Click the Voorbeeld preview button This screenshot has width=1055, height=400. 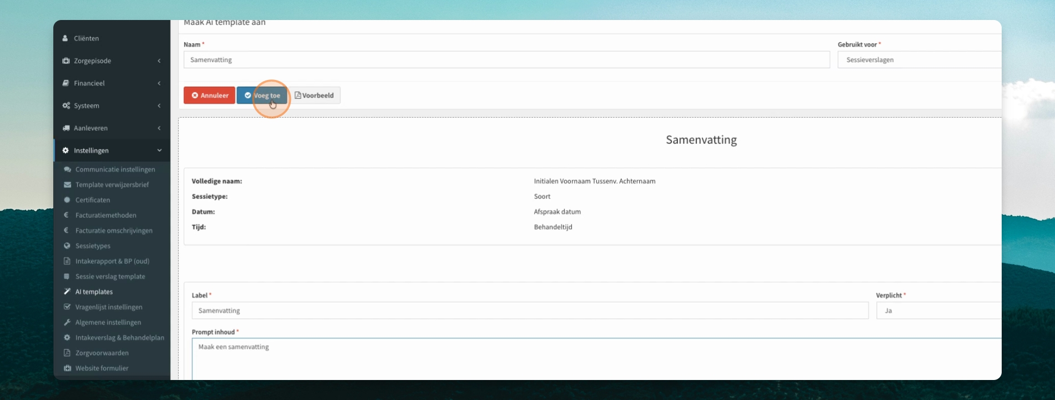click(314, 96)
